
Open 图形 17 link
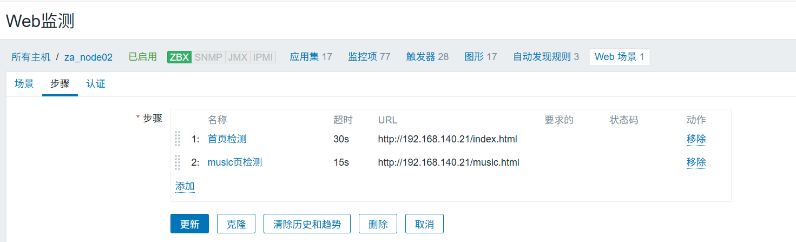481,57
